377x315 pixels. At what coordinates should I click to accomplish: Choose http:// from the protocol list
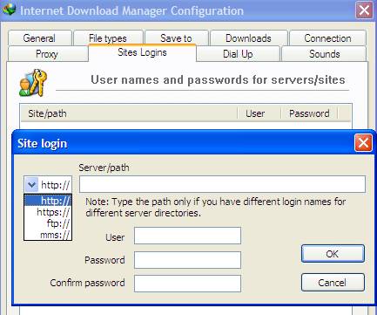pyautogui.click(x=48, y=201)
